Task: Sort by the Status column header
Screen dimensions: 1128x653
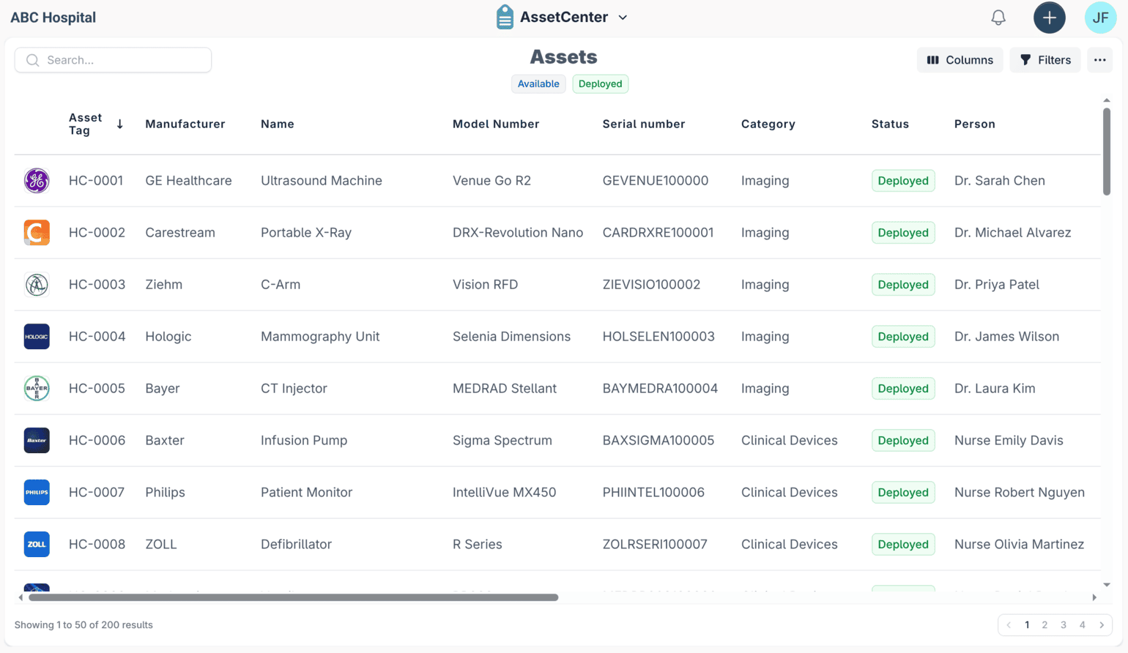Action: (890, 124)
